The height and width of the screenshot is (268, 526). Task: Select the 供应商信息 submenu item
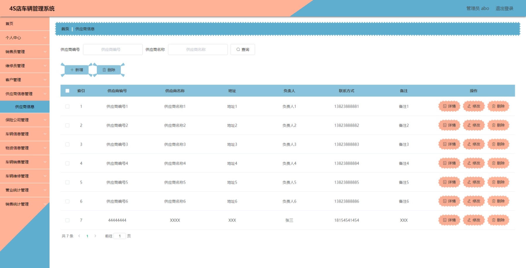pyautogui.click(x=25, y=107)
